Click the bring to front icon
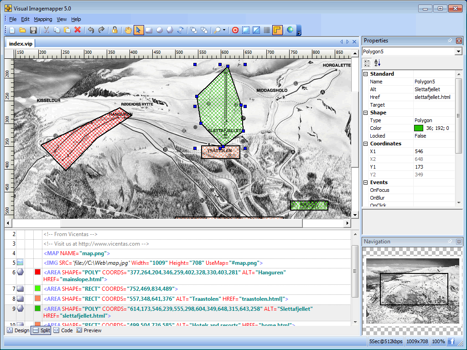This screenshot has height=350, width=467. pyautogui.click(x=193, y=30)
